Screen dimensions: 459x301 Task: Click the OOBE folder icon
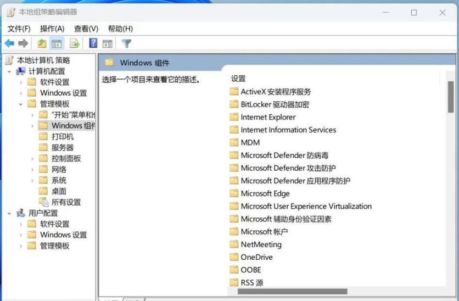233,270
